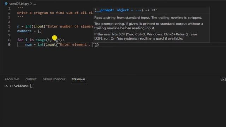Screen dimensions: 226x127
Task: Click on 'numbers = []' code line
Action: [29, 31]
